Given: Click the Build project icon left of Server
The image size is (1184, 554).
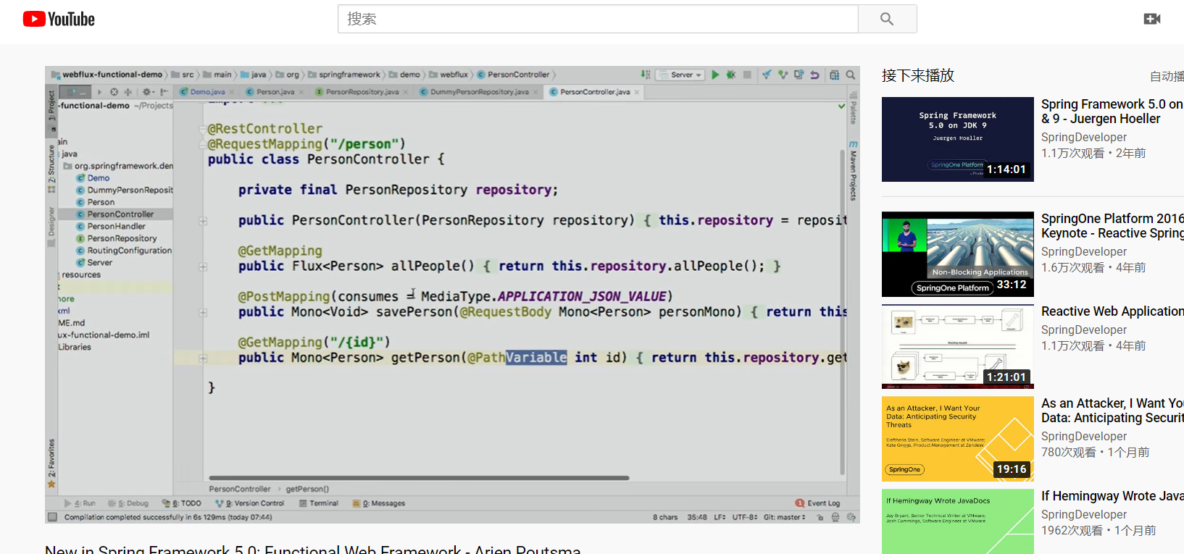Looking at the screenshot, I should (645, 75).
